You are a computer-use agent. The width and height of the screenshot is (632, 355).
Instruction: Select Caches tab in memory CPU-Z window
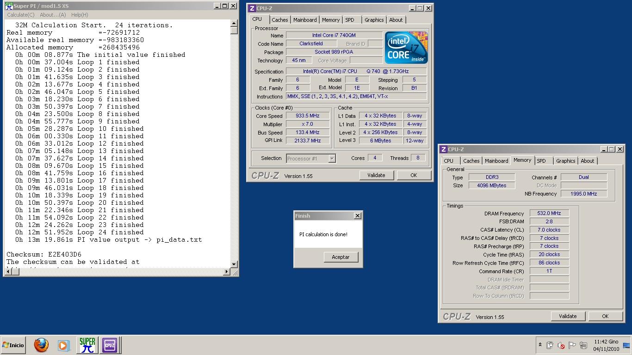coord(471,161)
